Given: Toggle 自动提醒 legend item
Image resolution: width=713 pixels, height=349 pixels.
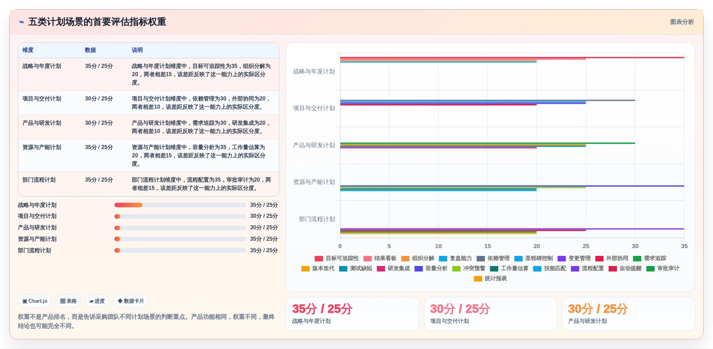Looking at the screenshot, I should pos(625,269).
